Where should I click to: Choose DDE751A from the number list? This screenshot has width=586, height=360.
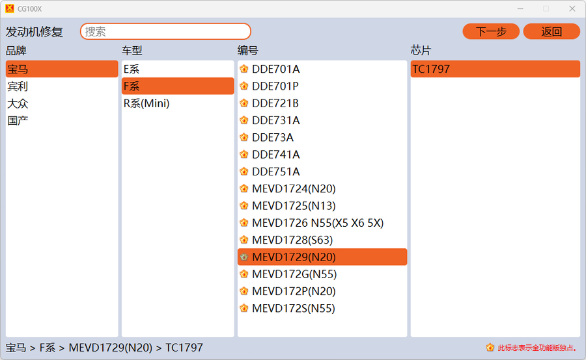[x=276, y=172]
